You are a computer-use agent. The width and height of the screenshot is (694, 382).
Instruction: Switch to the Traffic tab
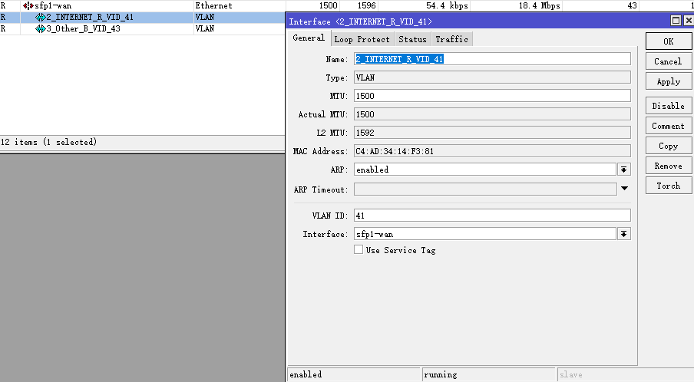coord(451,39)
